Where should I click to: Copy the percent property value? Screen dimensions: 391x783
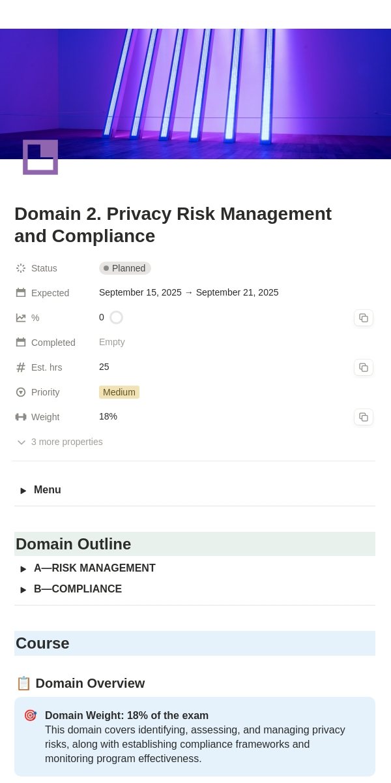coord(364,318)
